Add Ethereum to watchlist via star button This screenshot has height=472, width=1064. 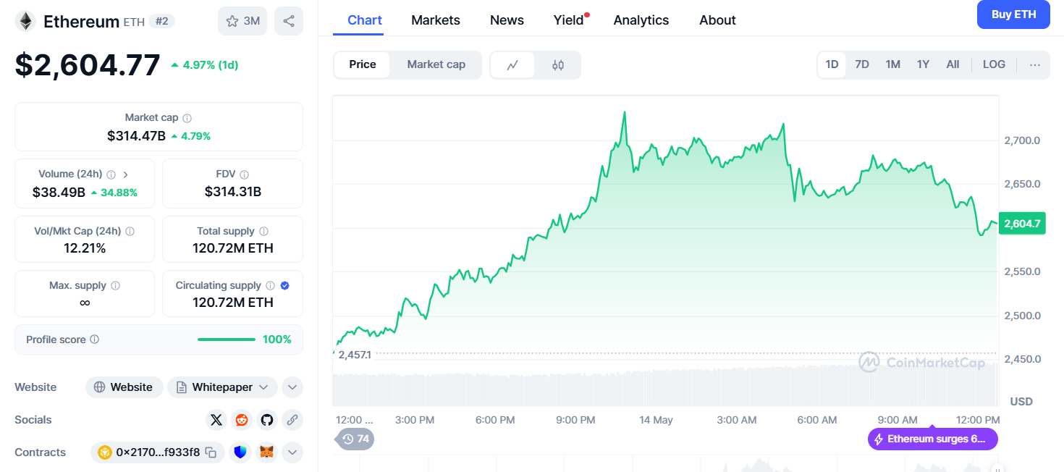tap(242, 21)
